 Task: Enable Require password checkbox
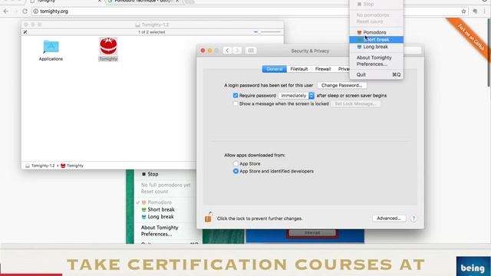236,95
